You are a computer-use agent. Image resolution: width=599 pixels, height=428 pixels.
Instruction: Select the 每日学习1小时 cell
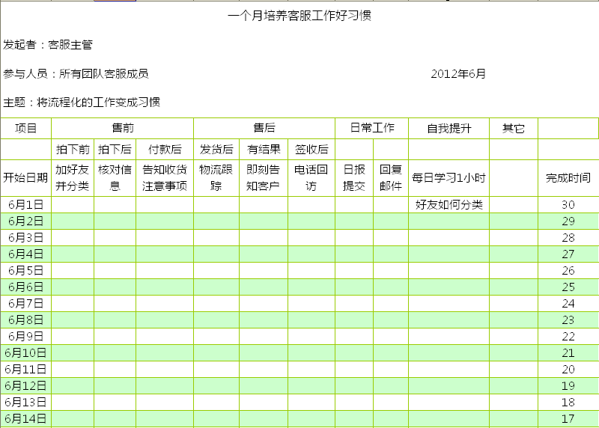coord(449,178)
